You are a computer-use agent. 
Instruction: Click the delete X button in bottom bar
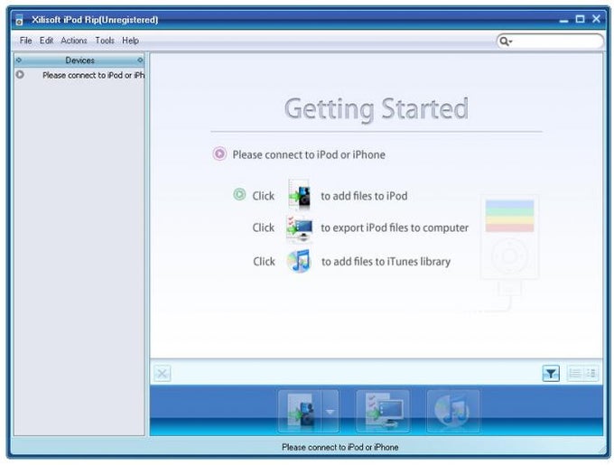tap(163, 374)
